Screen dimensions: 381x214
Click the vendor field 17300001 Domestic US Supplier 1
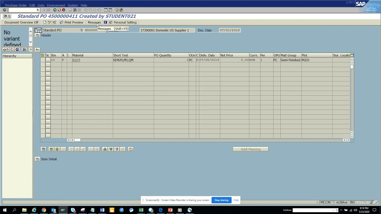coord(167,30)
